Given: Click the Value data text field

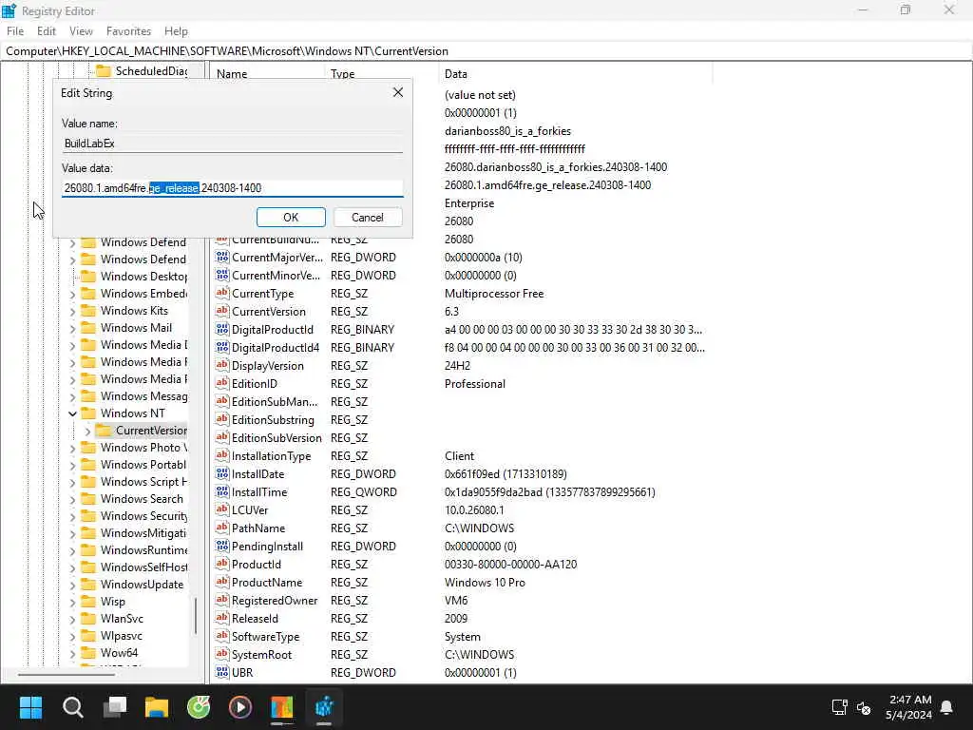Looking at the screenshot, I should tap(233, 188).
